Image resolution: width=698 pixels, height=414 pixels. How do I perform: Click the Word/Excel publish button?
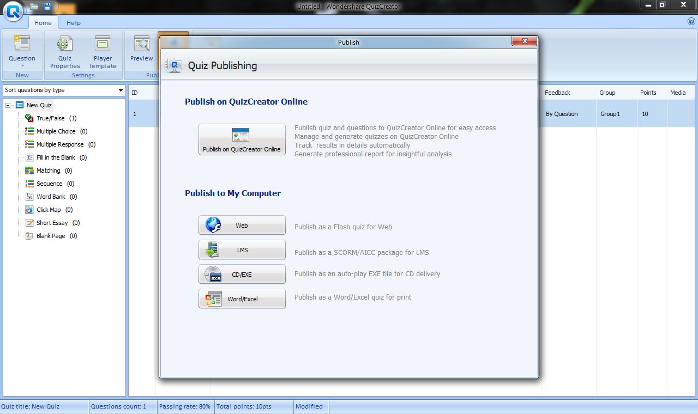242,299
